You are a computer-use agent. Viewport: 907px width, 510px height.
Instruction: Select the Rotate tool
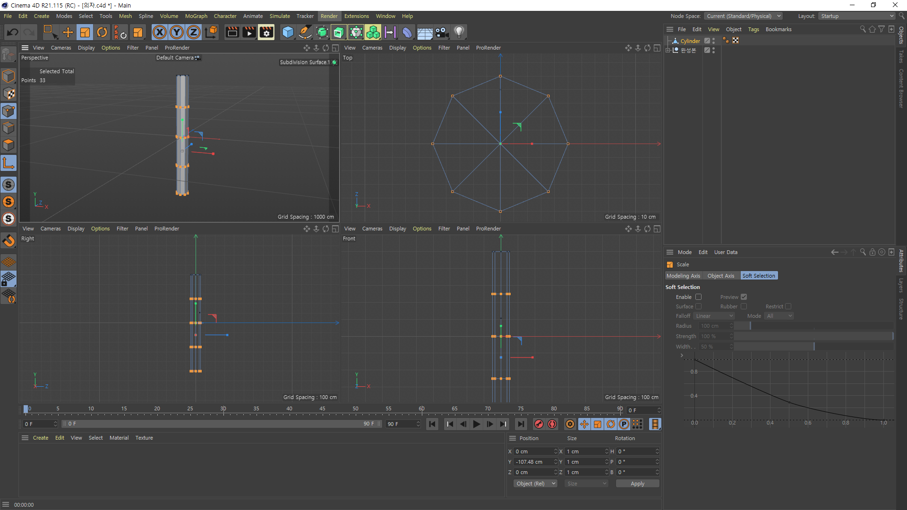102,32
